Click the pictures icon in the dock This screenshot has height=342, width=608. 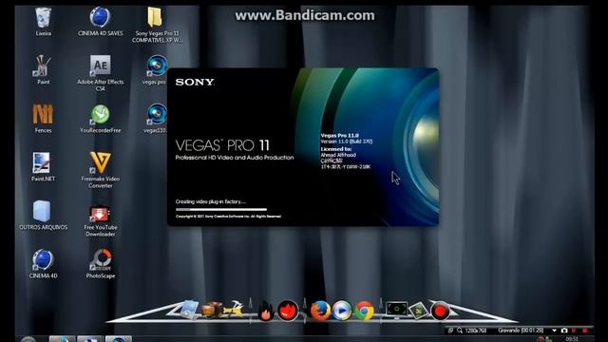coord(188,310)
